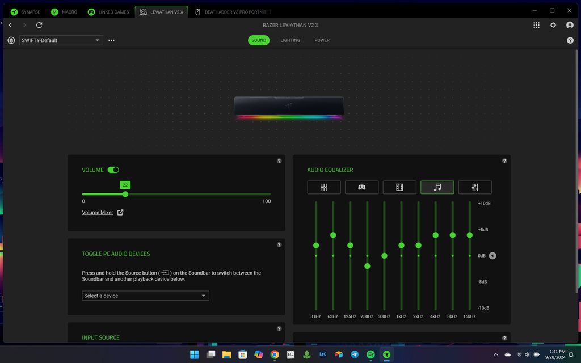Refresh the Synapse page
This screenshot has width=581, height=363.
(39, 25)
